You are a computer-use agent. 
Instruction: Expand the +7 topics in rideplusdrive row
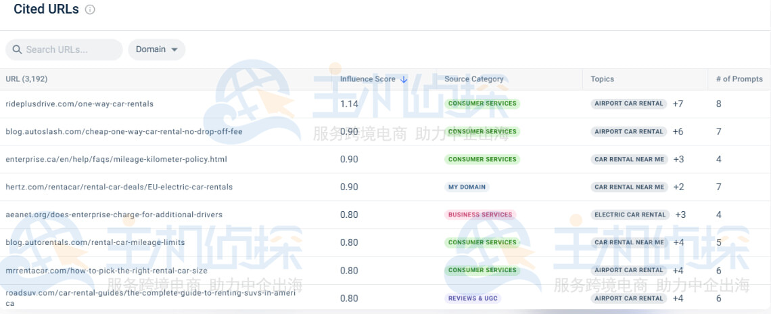[x=678, y=104]
